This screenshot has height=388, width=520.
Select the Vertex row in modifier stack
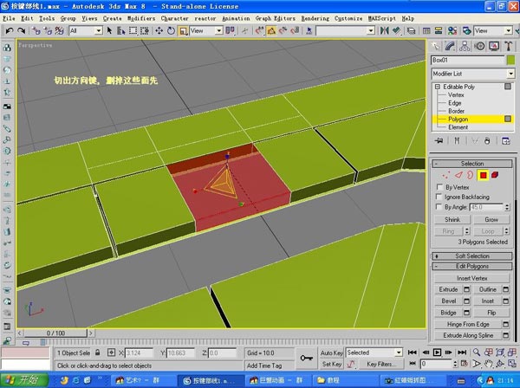(456, 94)
